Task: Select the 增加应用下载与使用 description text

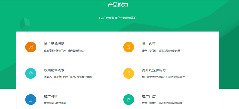Action: click(x=55, y=103)
